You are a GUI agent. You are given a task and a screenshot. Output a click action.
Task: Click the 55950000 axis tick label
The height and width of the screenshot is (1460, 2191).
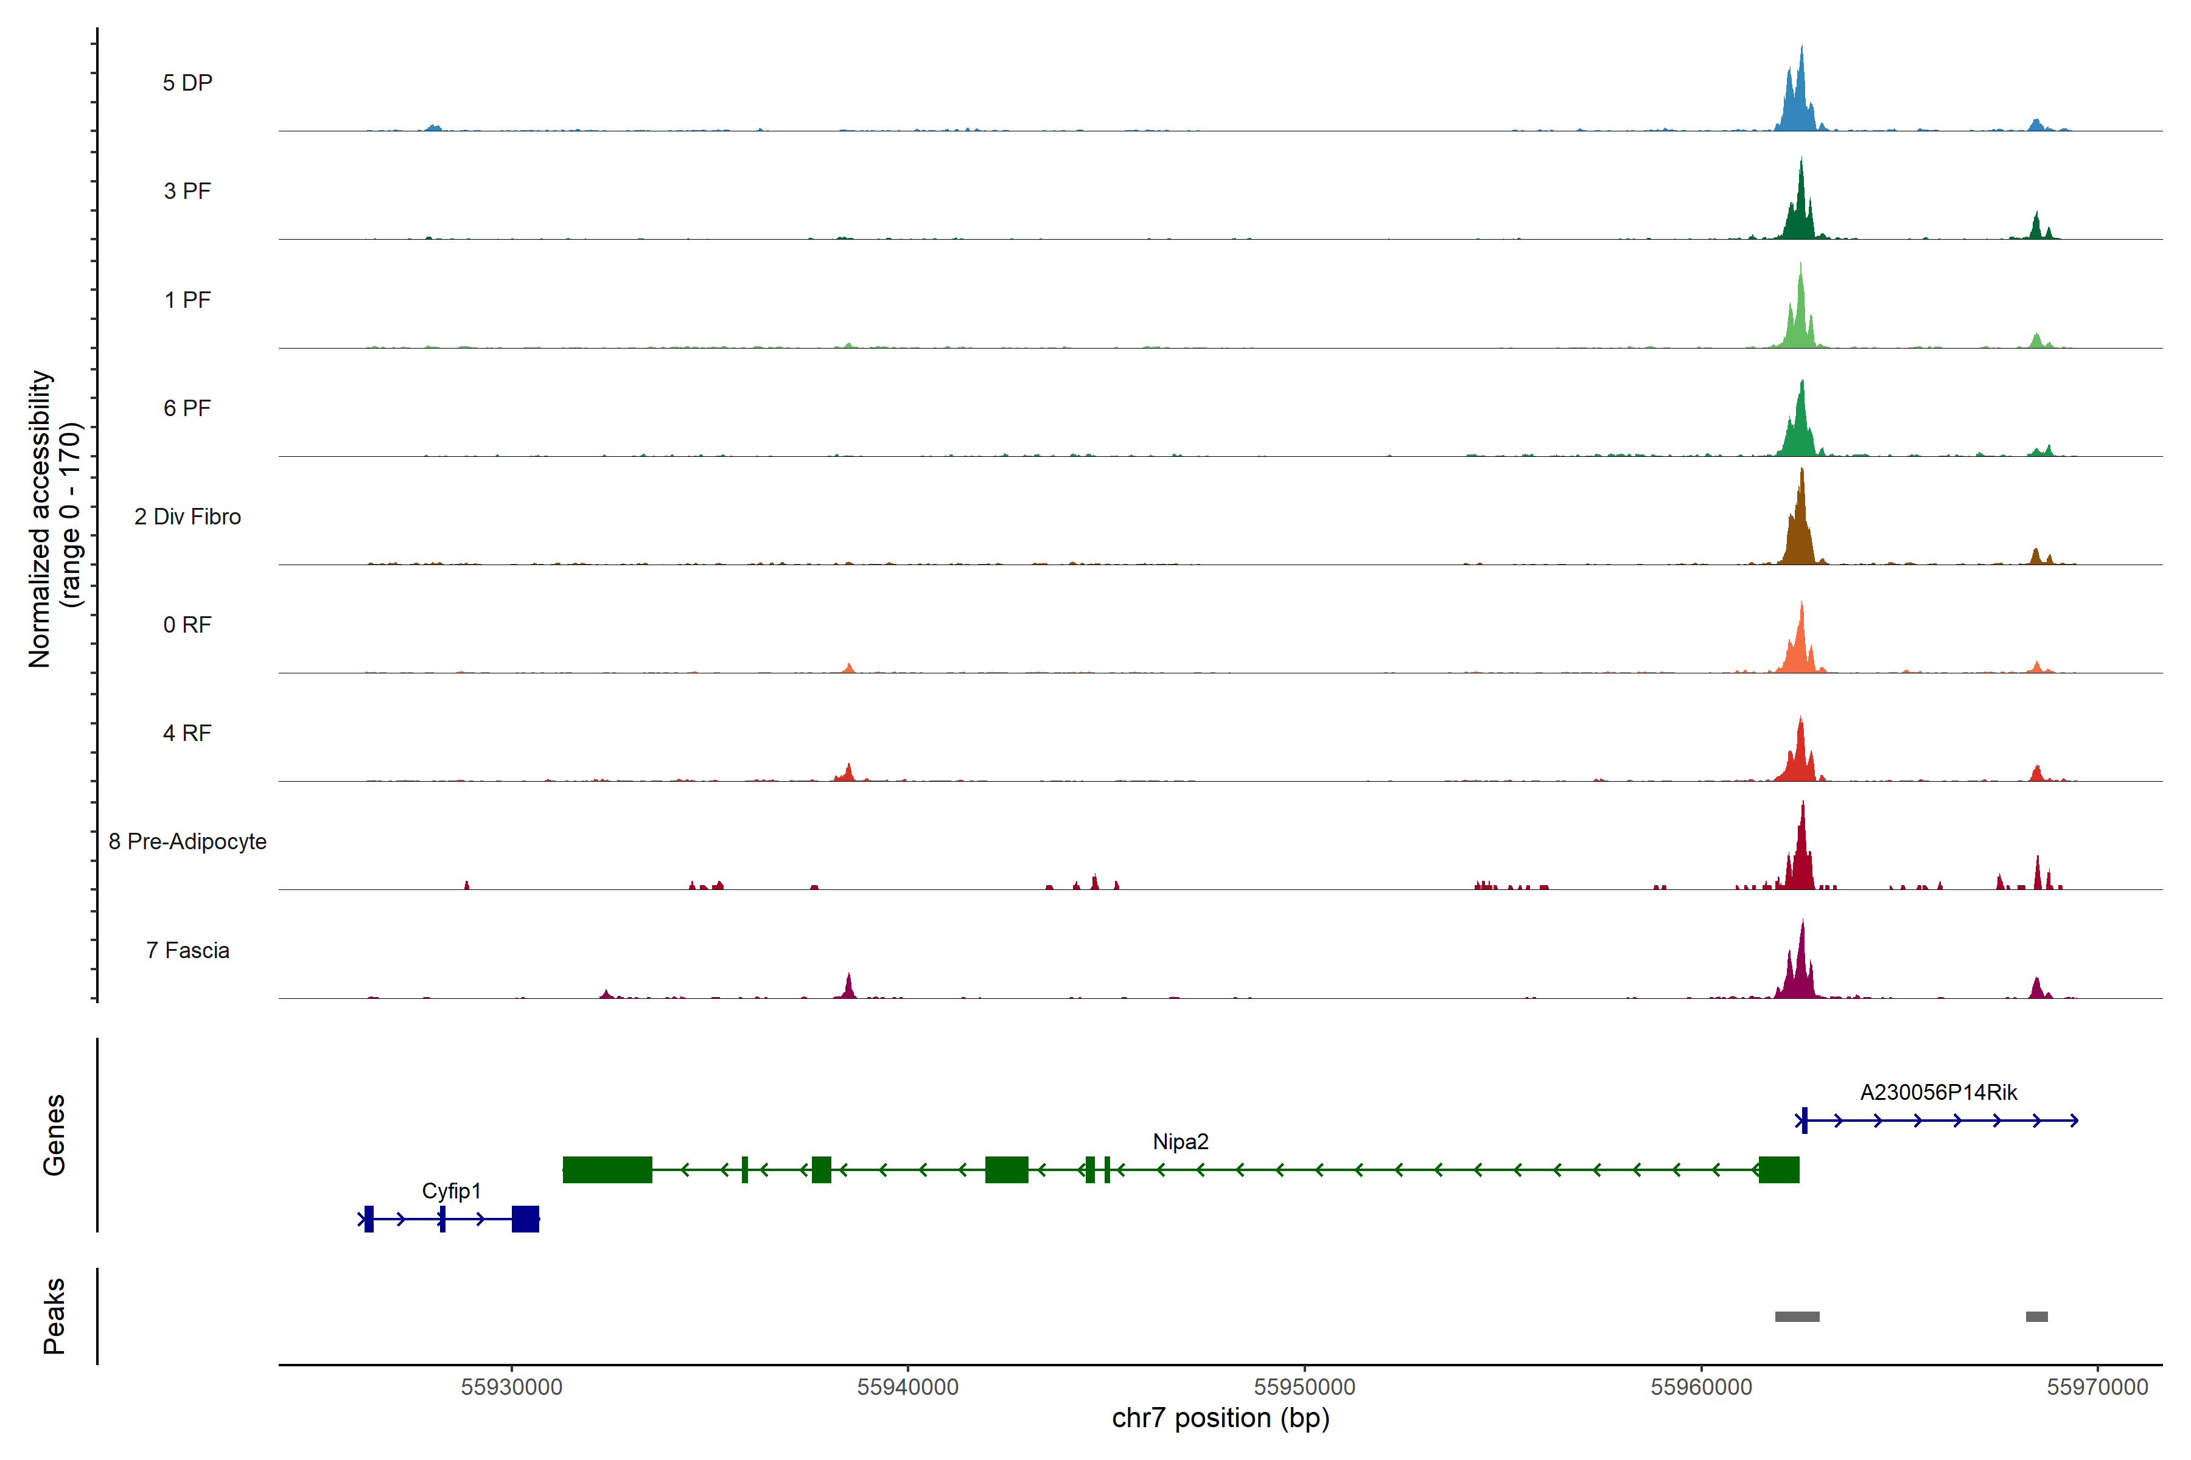coord(1304,1388)
